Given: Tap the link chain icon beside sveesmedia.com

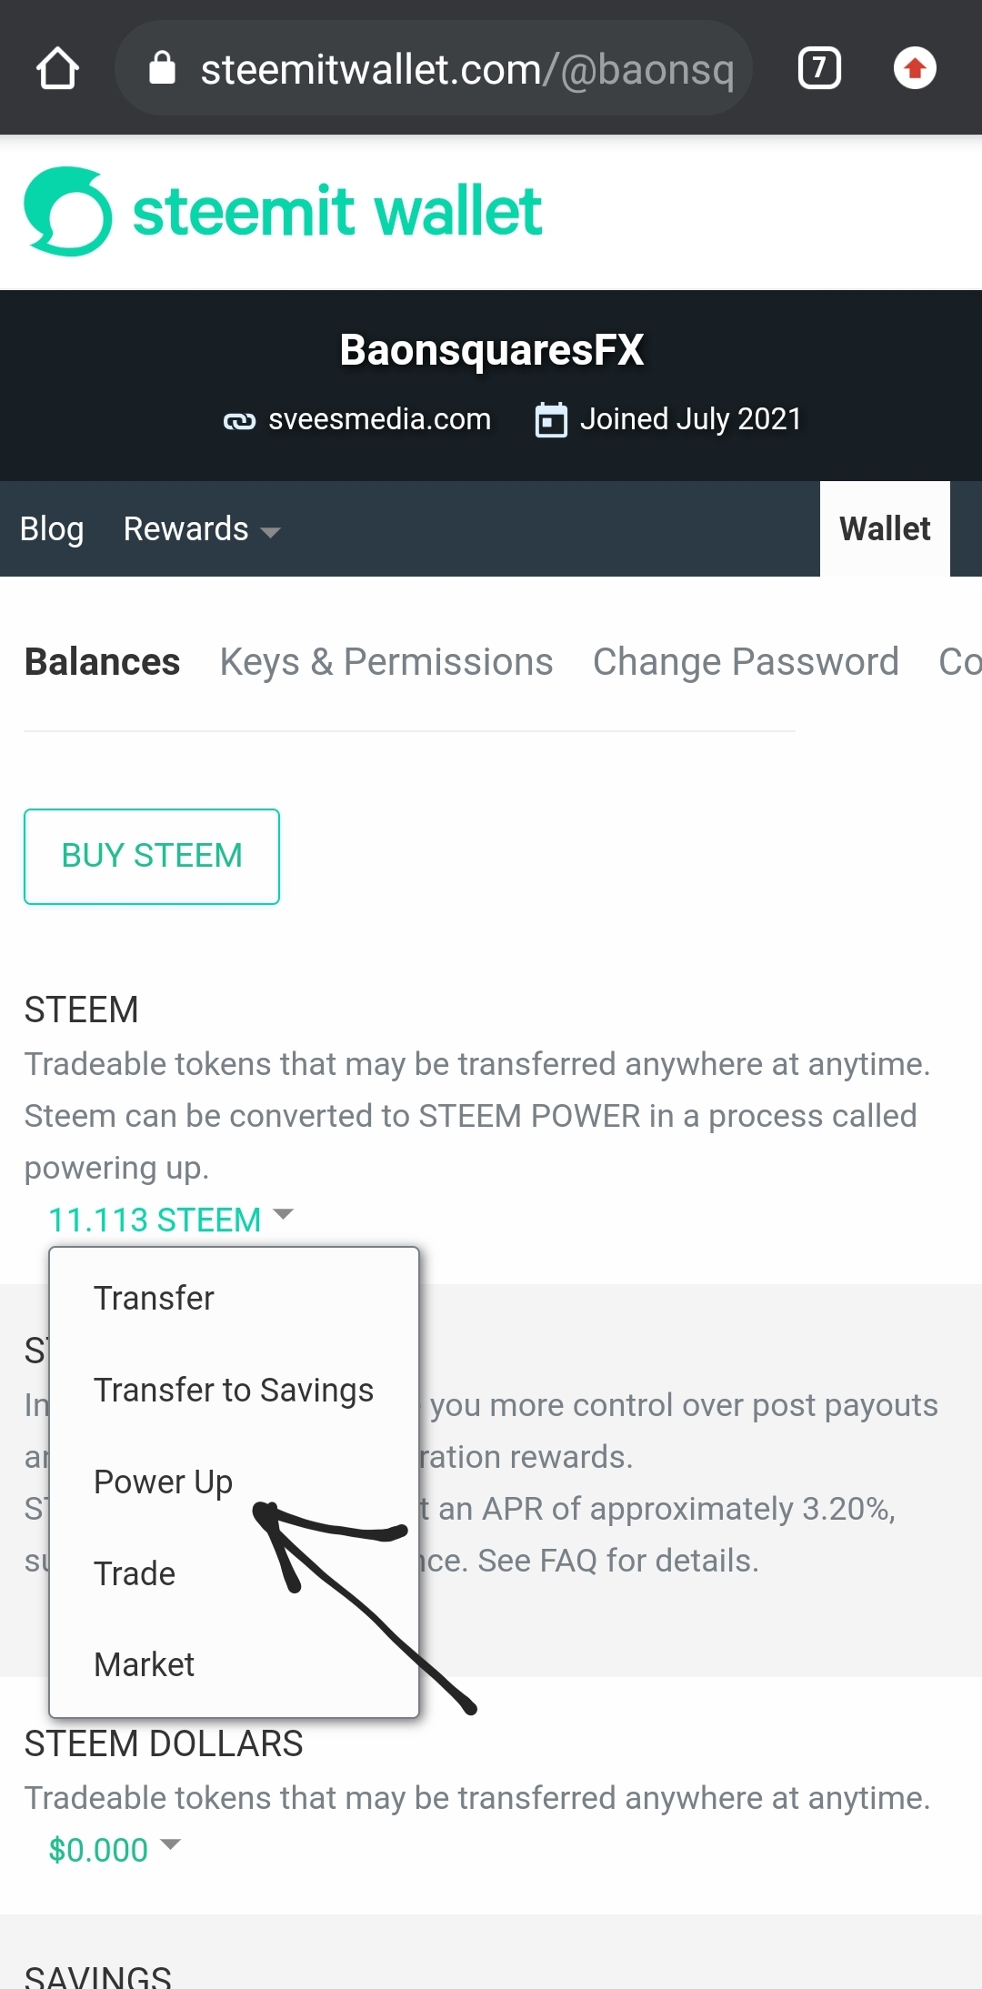Looking at the screenshot, I should tap(239, 420).
